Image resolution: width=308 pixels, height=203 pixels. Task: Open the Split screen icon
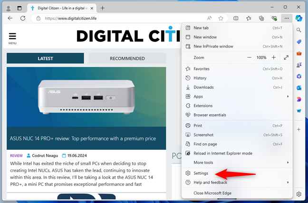point(236,18)
